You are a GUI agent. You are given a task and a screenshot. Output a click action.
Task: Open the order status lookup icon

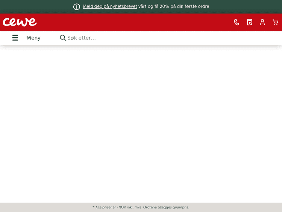[249, 22]
